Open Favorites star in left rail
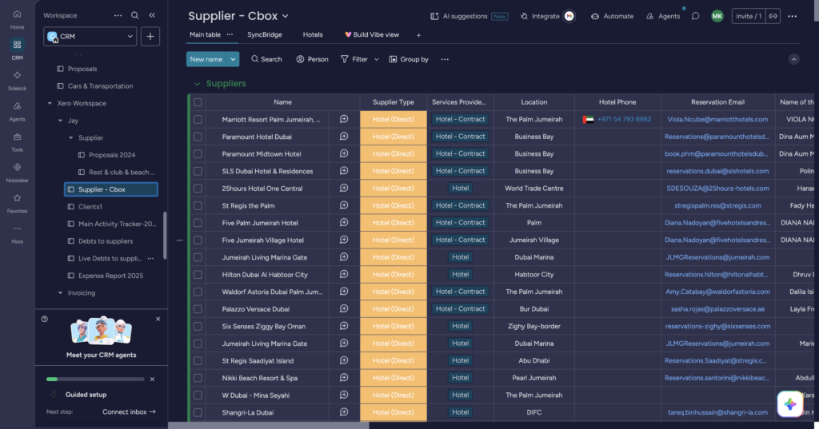The width and height of the screenshot is (819, 429). pos(17,203)
